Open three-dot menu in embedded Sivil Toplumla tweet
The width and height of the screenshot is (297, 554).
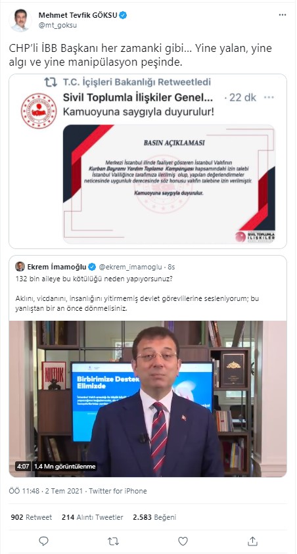(269, 97)
